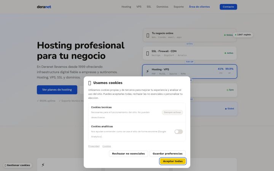Click Rechazar no esenciales
The height and width of the screenshot is (171, 274).
128,154
